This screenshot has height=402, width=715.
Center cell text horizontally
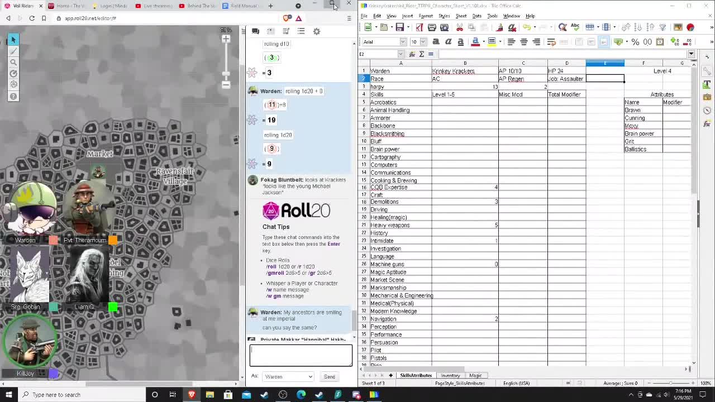523,42
